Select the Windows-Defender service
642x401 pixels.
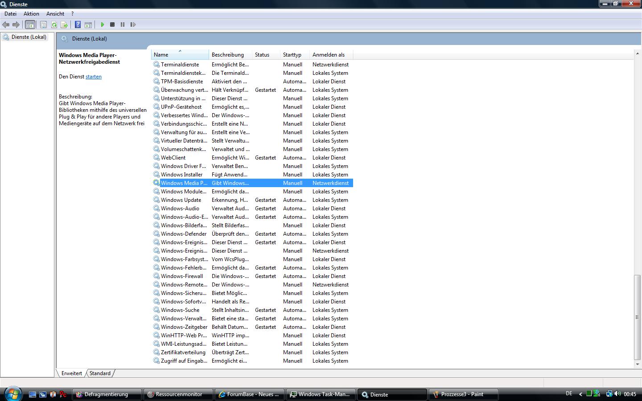tap(252, 234)
